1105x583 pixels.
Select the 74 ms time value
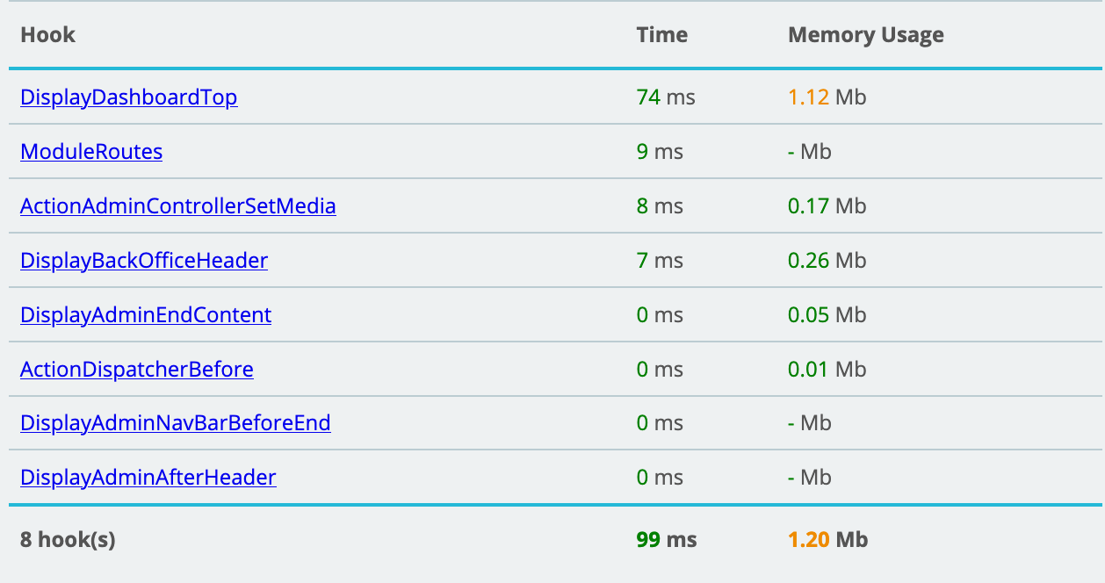[665, 97]
